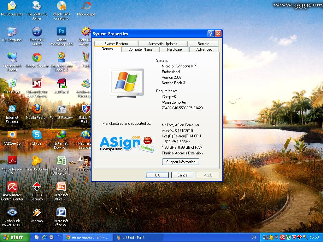This screenshot has height=242, width=323.
Task: Open the Advanced tab
Action: tap(204, 49)
